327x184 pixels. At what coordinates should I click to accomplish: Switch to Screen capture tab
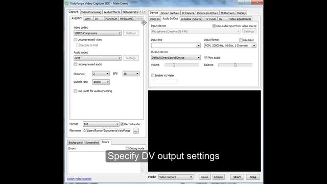170,13
